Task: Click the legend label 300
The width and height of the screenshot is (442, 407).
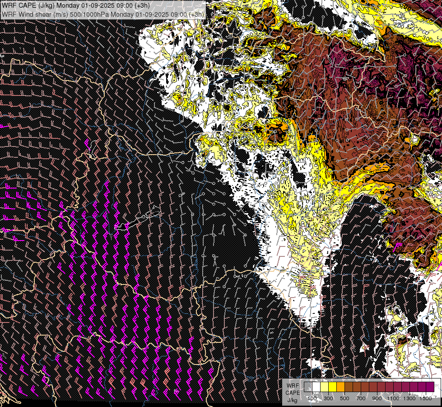Action: (328, 398)
